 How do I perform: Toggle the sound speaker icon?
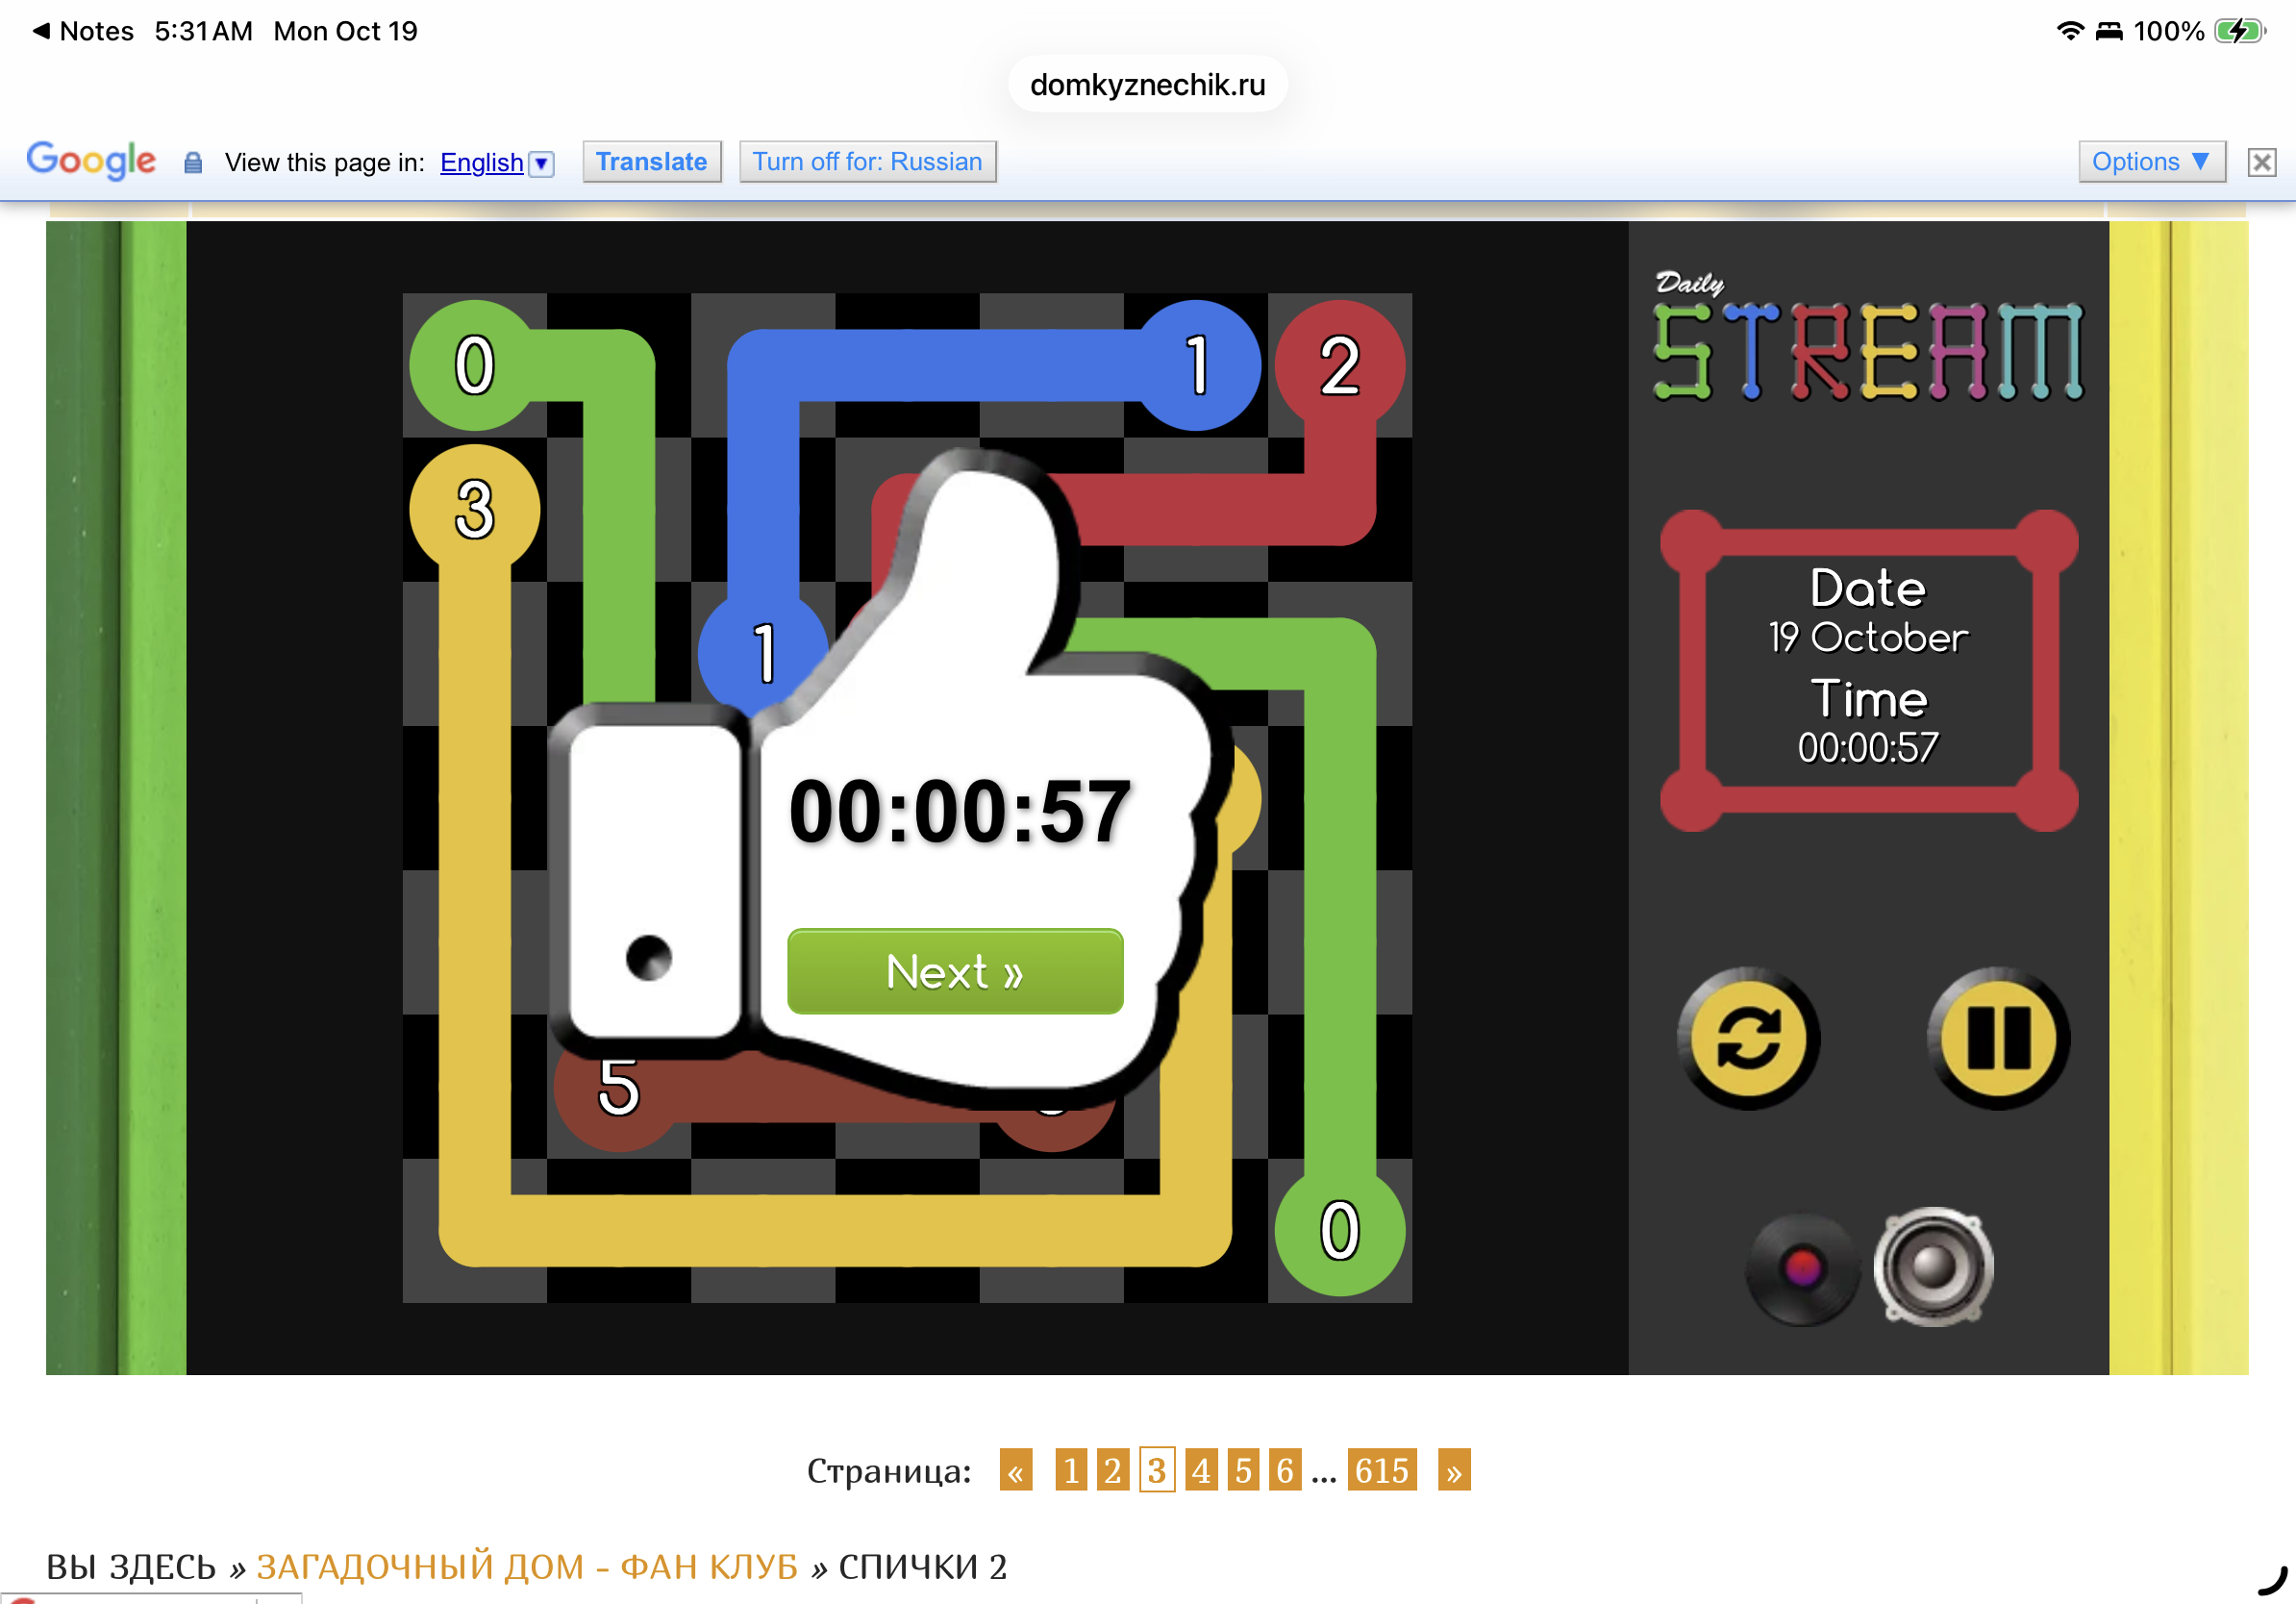click(1933, 1267)
